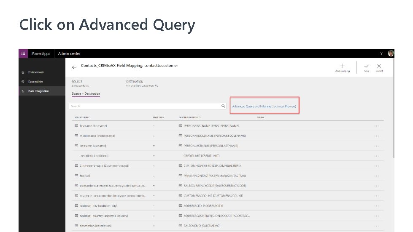This screenshot has width=413, height=232.
Task: Select PERSONLASTNAME destination field
Action: pyautogui.click(x=211, y=146)
